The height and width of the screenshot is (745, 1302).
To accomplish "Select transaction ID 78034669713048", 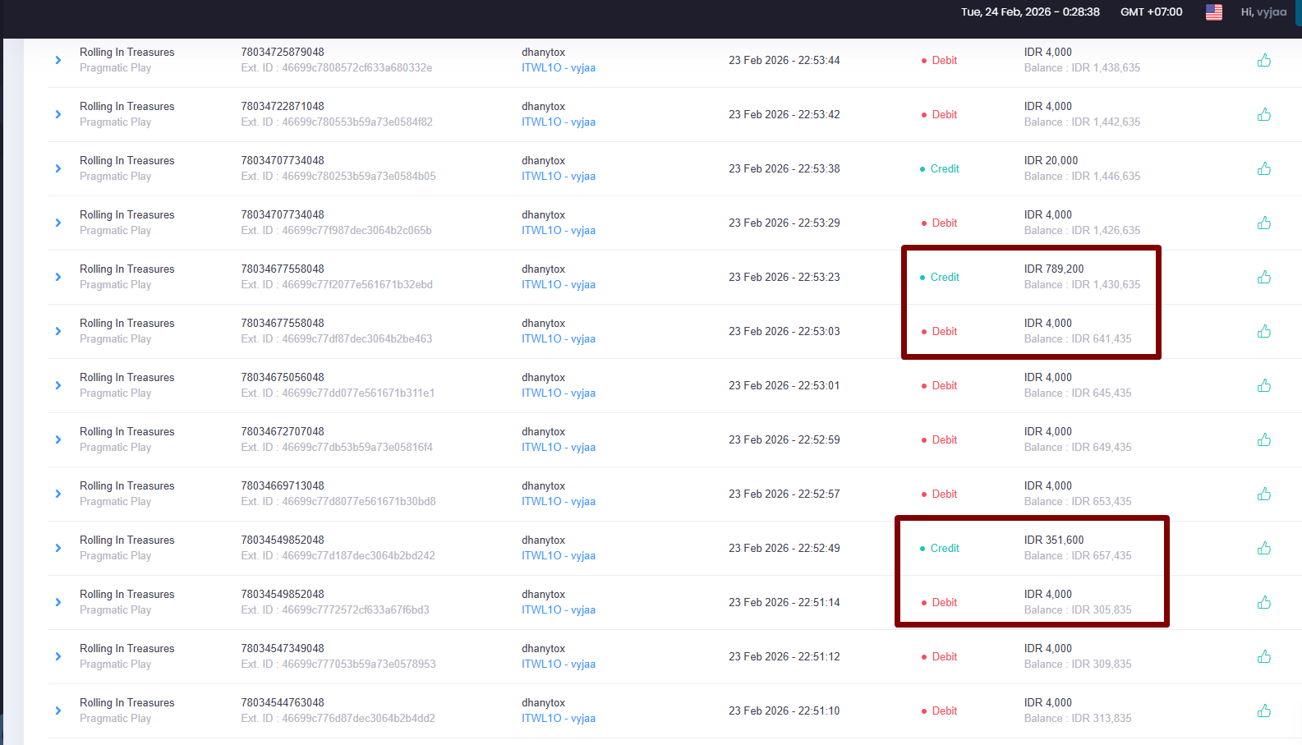I will (x=283, y=485).
